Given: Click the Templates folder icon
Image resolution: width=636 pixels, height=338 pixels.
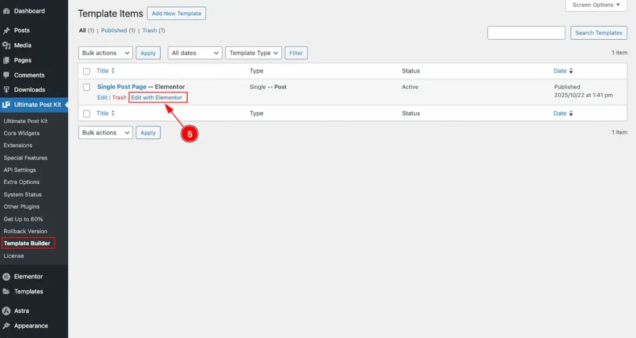Looking at the screenshot, I should pos(6,291).
